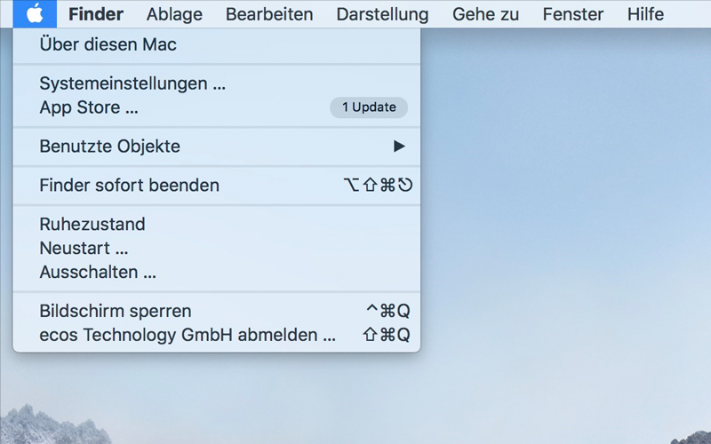Click the 1 Update badge
The height and width of the screenshot is (444, 711).
[x=369, y=107]
